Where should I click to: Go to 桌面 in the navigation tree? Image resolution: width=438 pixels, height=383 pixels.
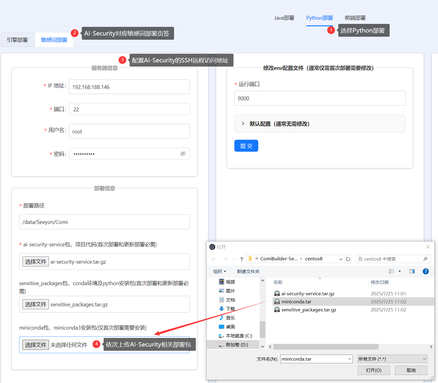[230, 327]
